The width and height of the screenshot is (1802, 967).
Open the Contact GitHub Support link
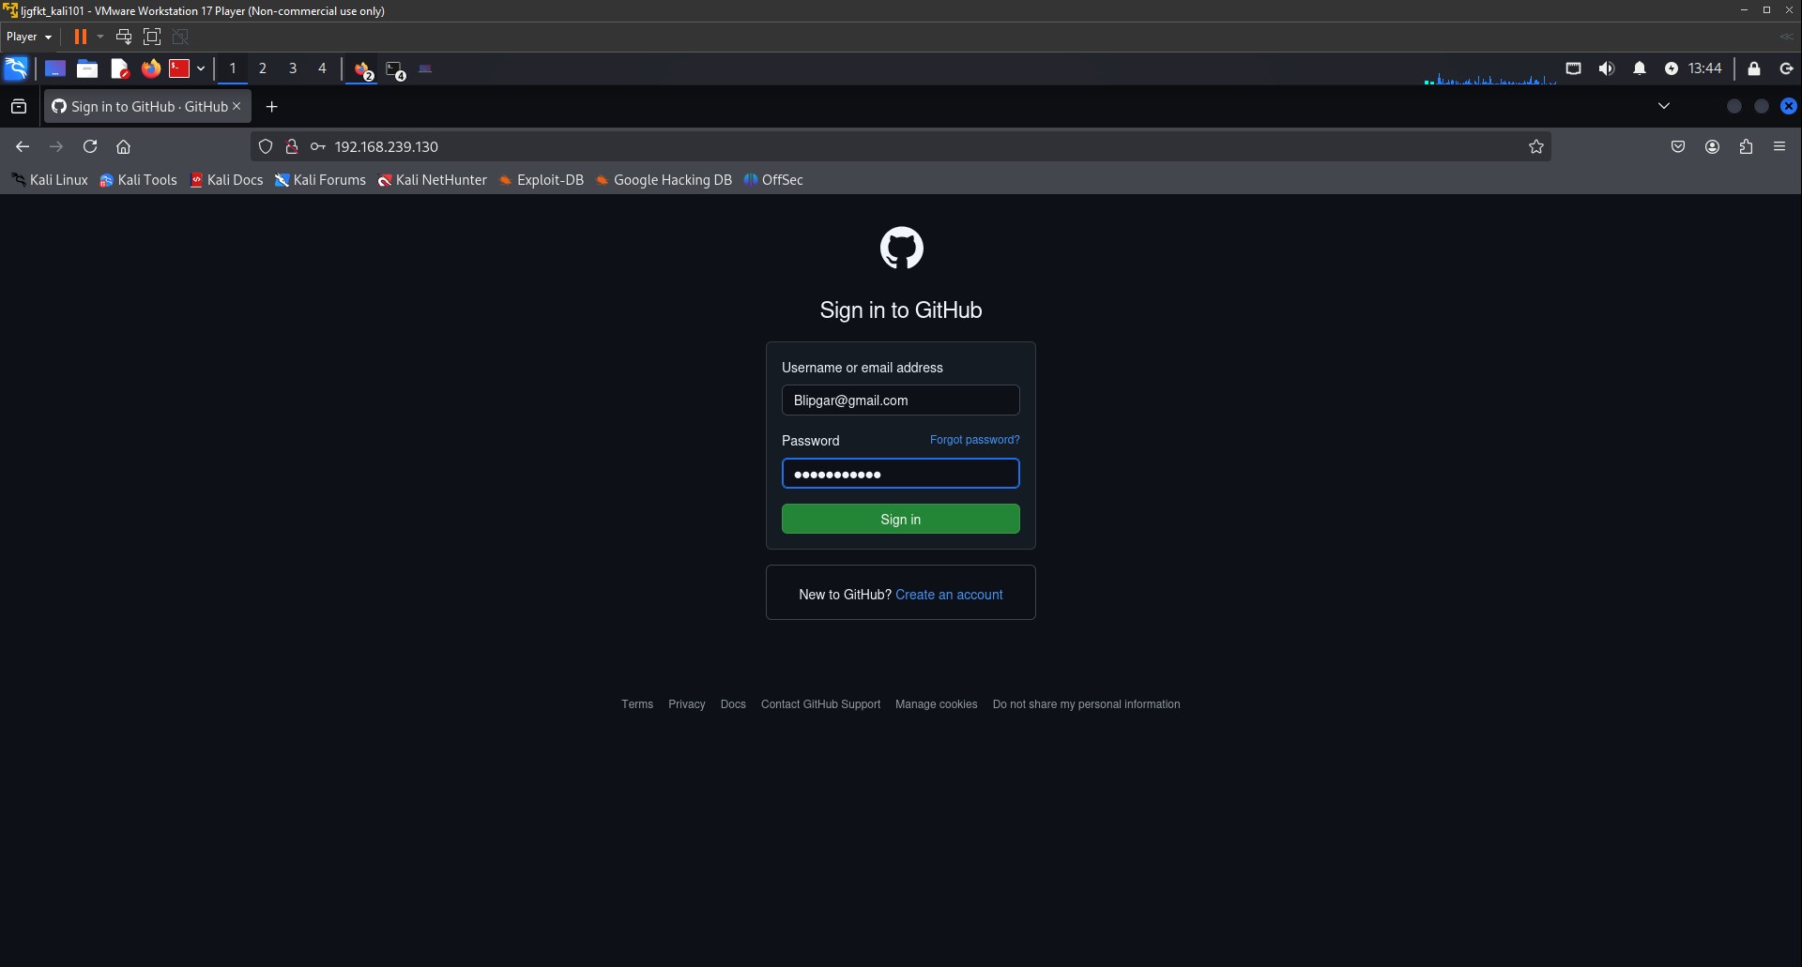pos(820,704)
